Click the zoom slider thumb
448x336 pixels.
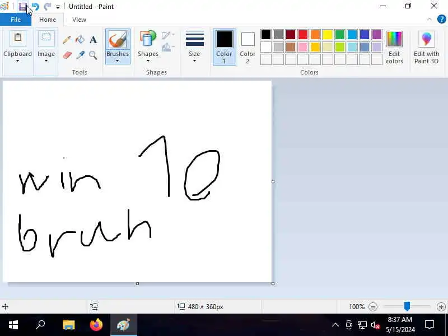tap(407, 306)
